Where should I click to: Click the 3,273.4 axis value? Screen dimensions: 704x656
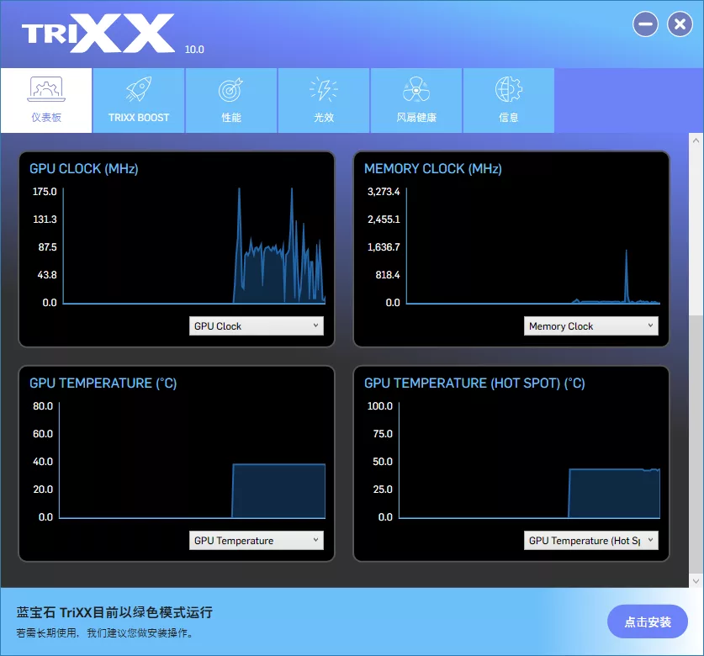[384, 192]
